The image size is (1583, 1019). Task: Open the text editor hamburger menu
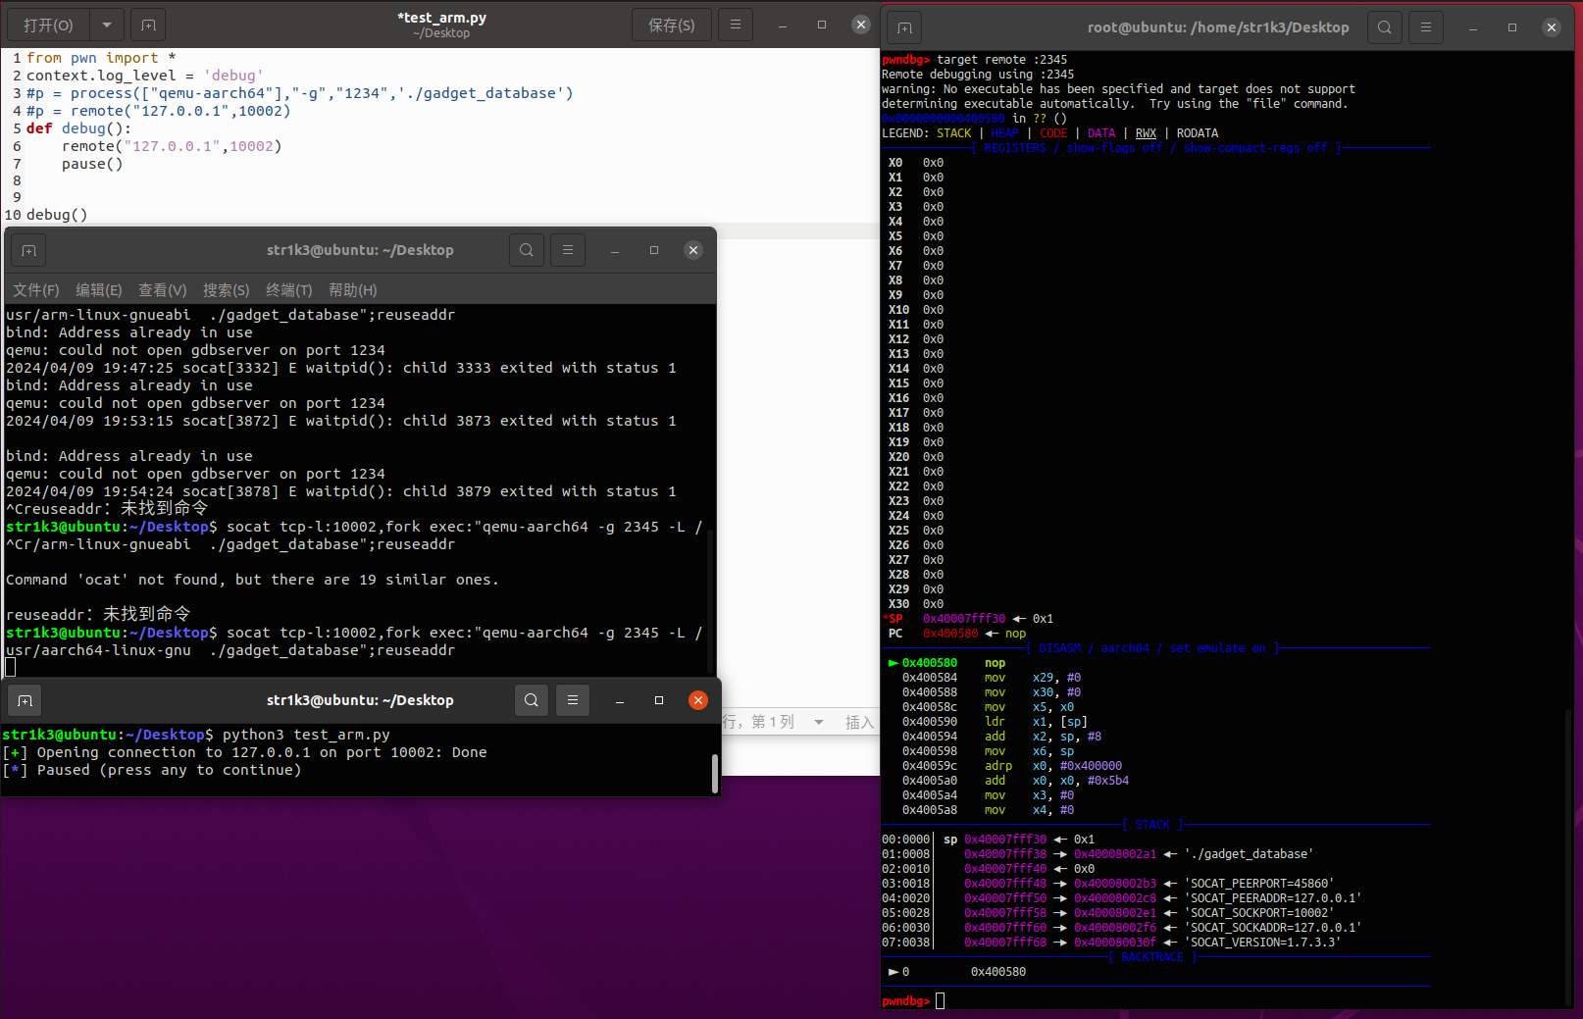coord(735,25)
